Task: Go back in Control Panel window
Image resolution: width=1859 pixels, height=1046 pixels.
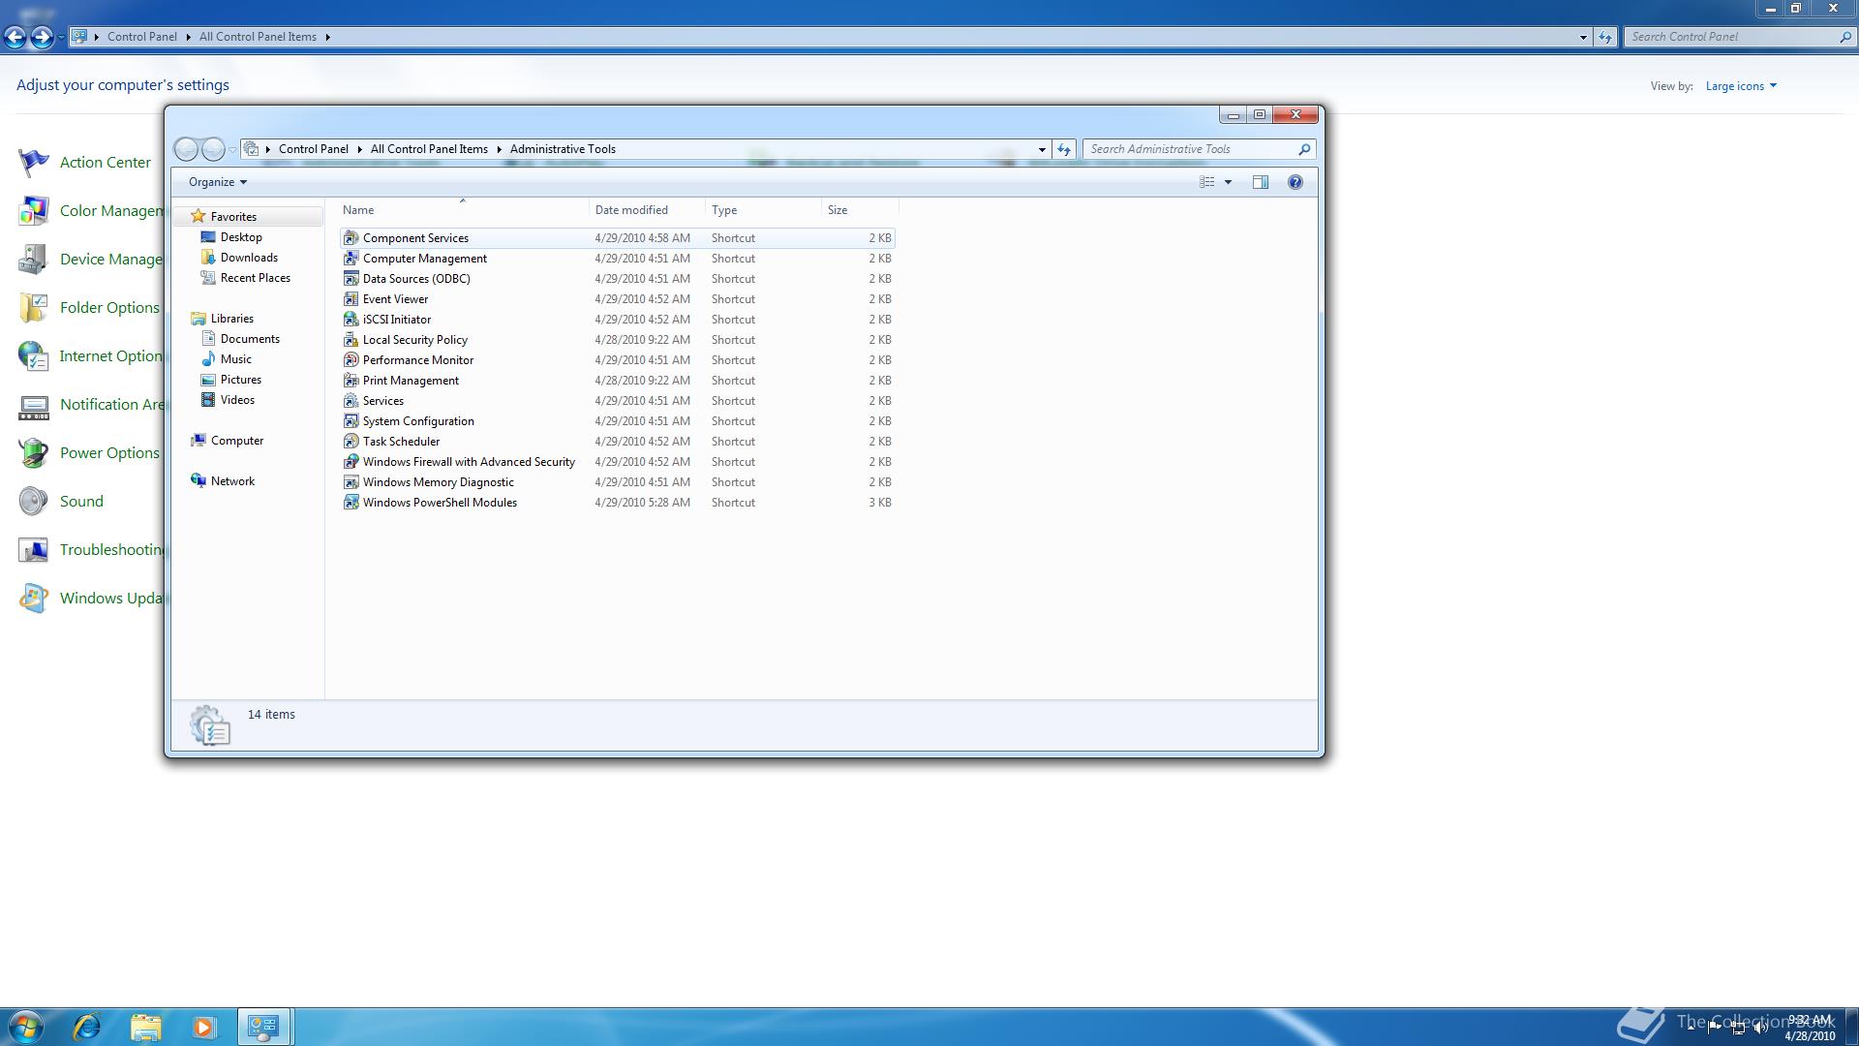Action: [15, 37]
